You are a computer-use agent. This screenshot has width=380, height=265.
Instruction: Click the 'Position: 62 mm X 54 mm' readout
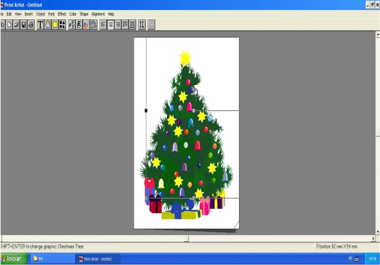point(337,246)
